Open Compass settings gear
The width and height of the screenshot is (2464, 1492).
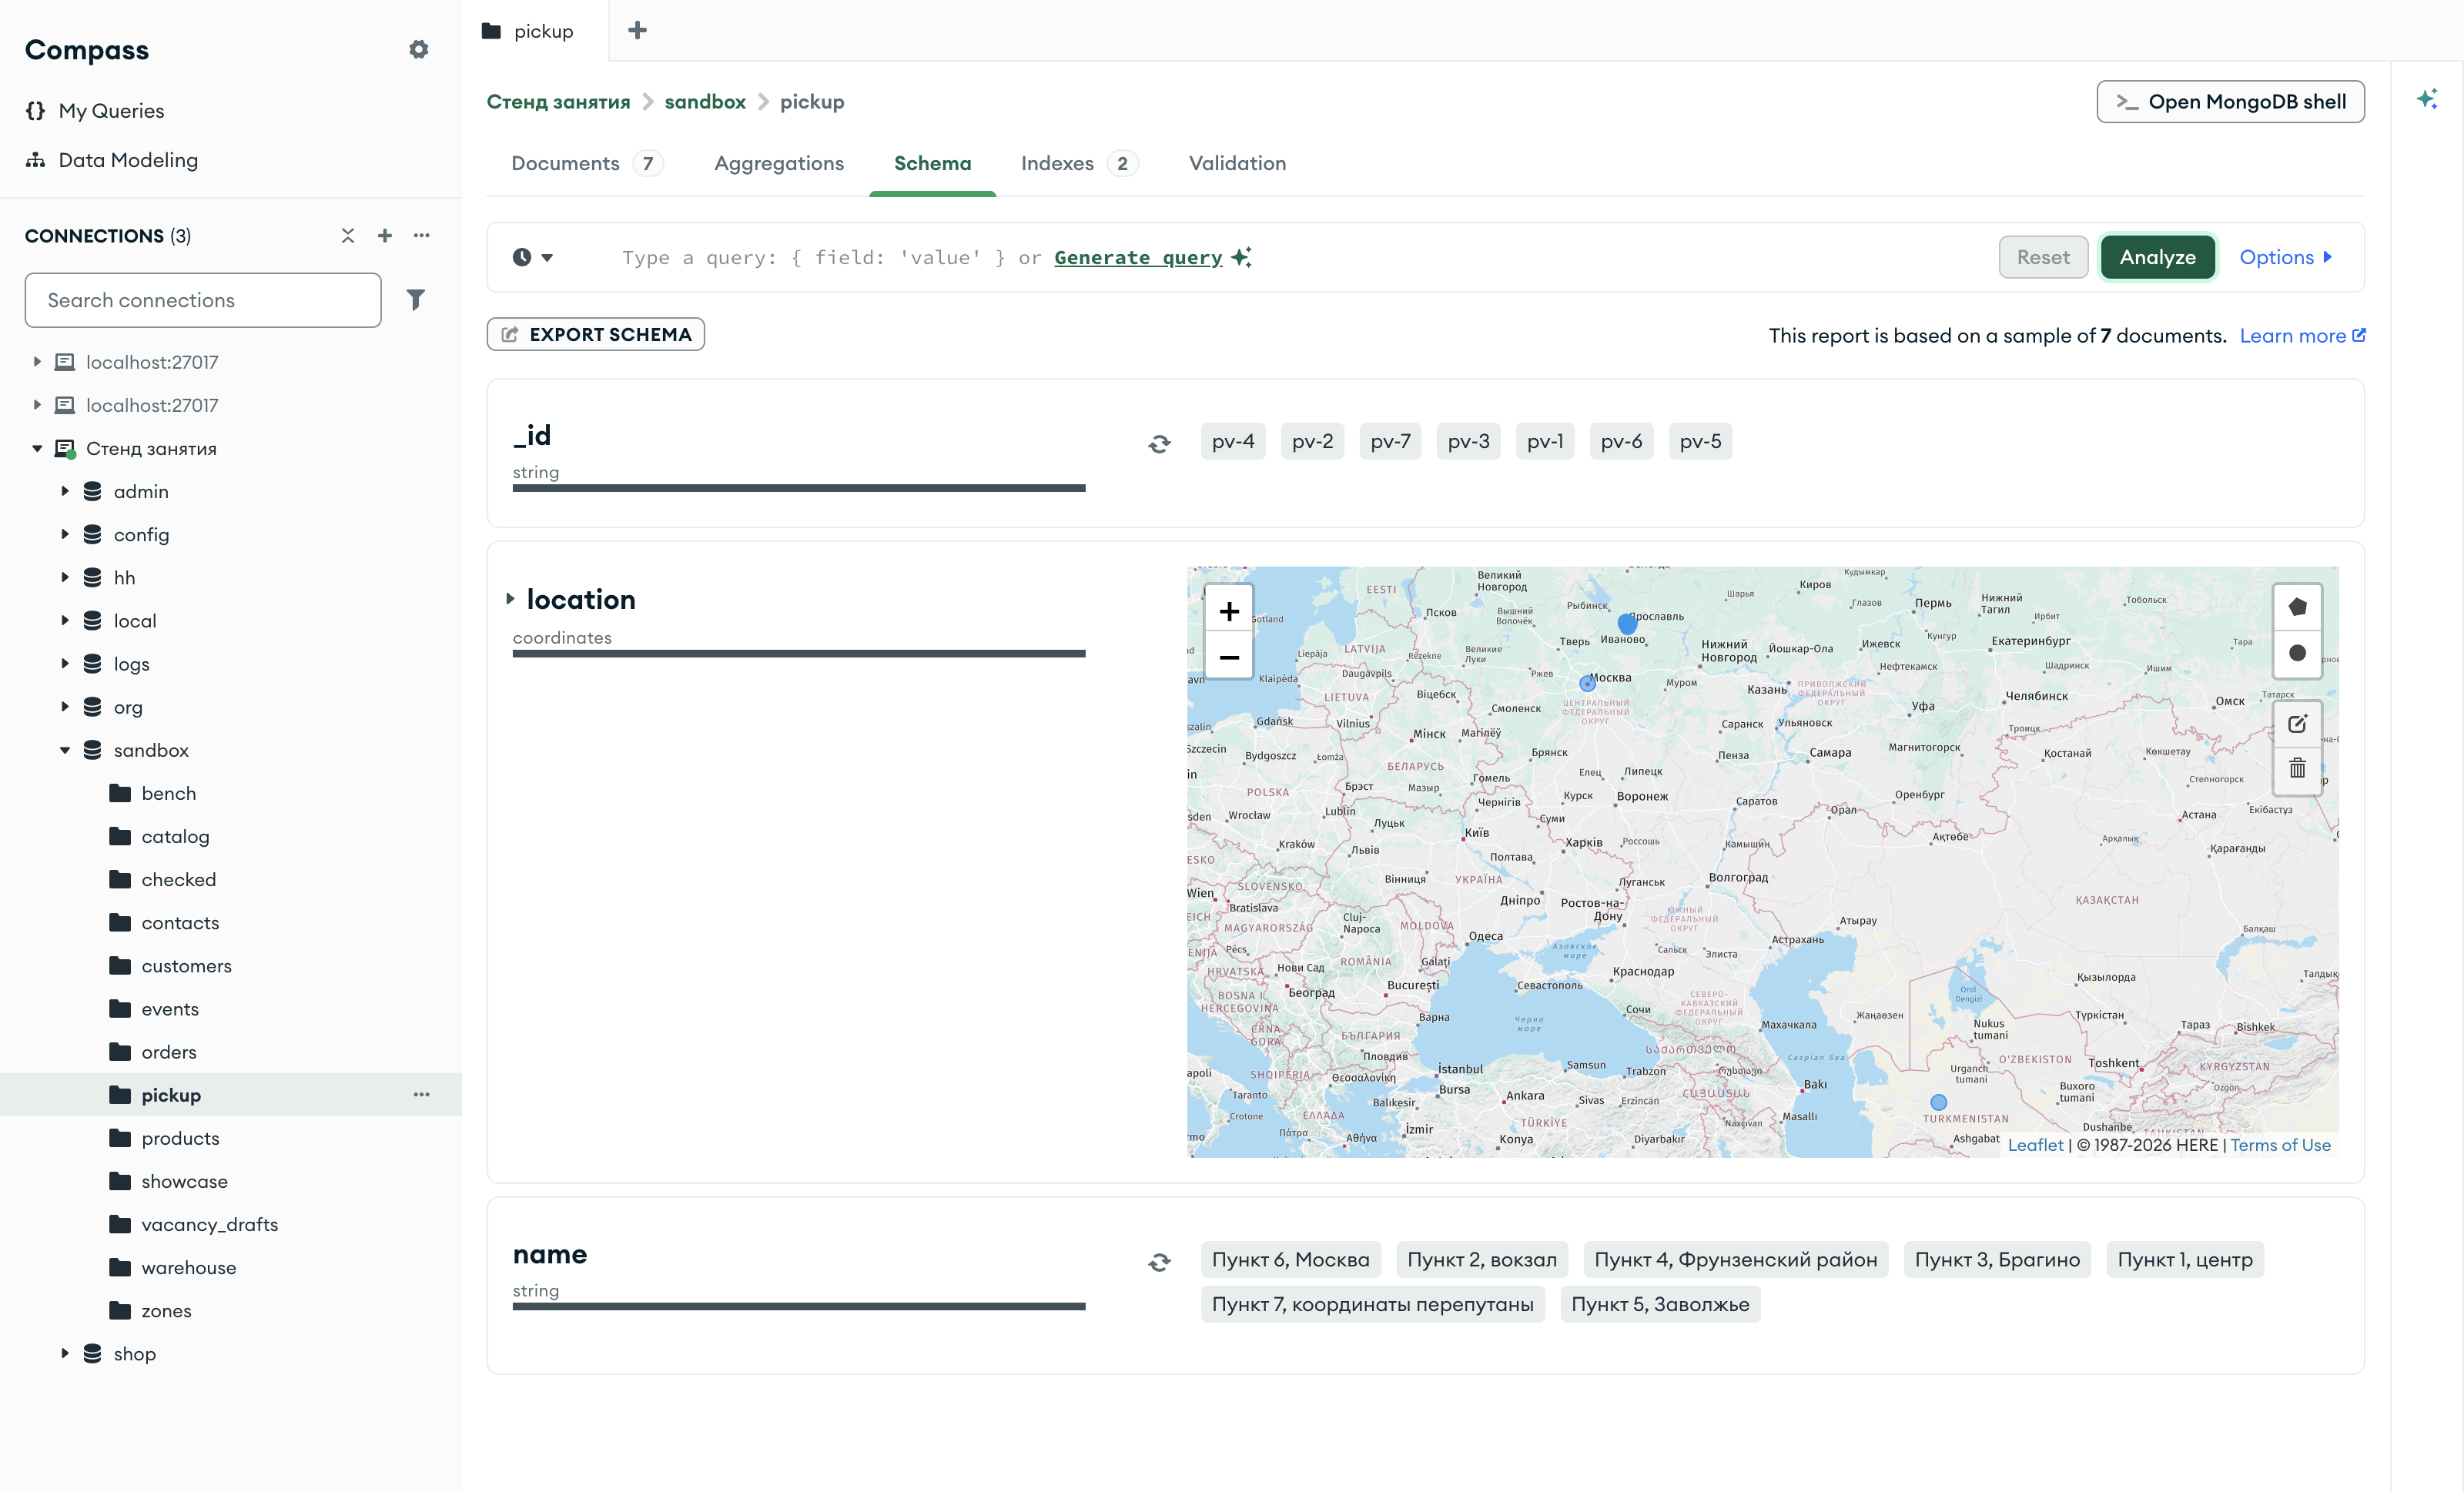(419, 49)
